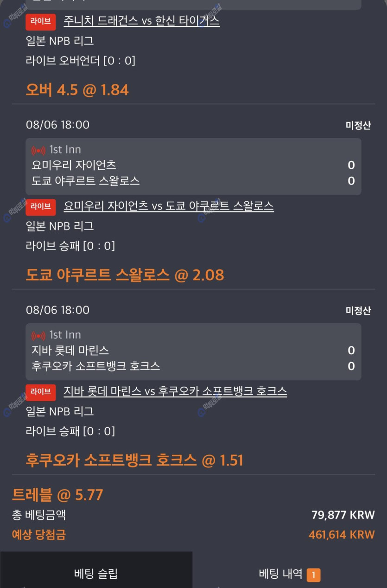Viewport: 387px width, 588px height.
Task: Open the Chunichi Dragons vs Hanshin Tigers match link
Action: click(141, 21)
